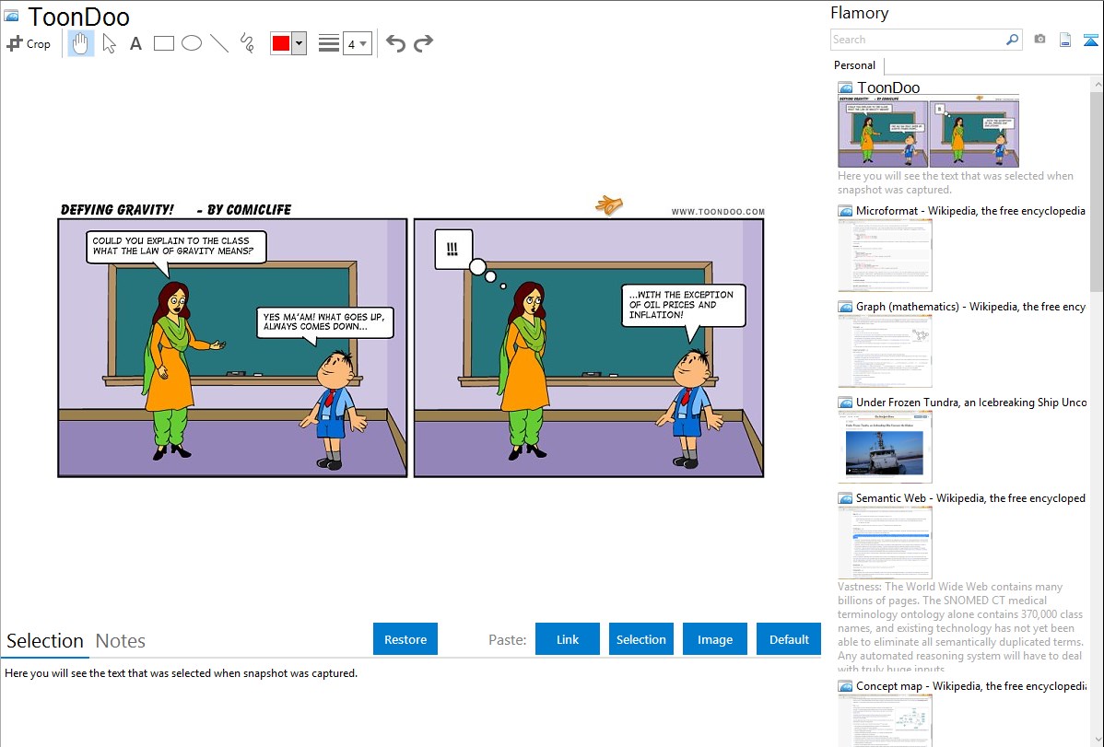Screen dimensions: 1104x747
Task: Click the Selection paste button
Action: 640,638
